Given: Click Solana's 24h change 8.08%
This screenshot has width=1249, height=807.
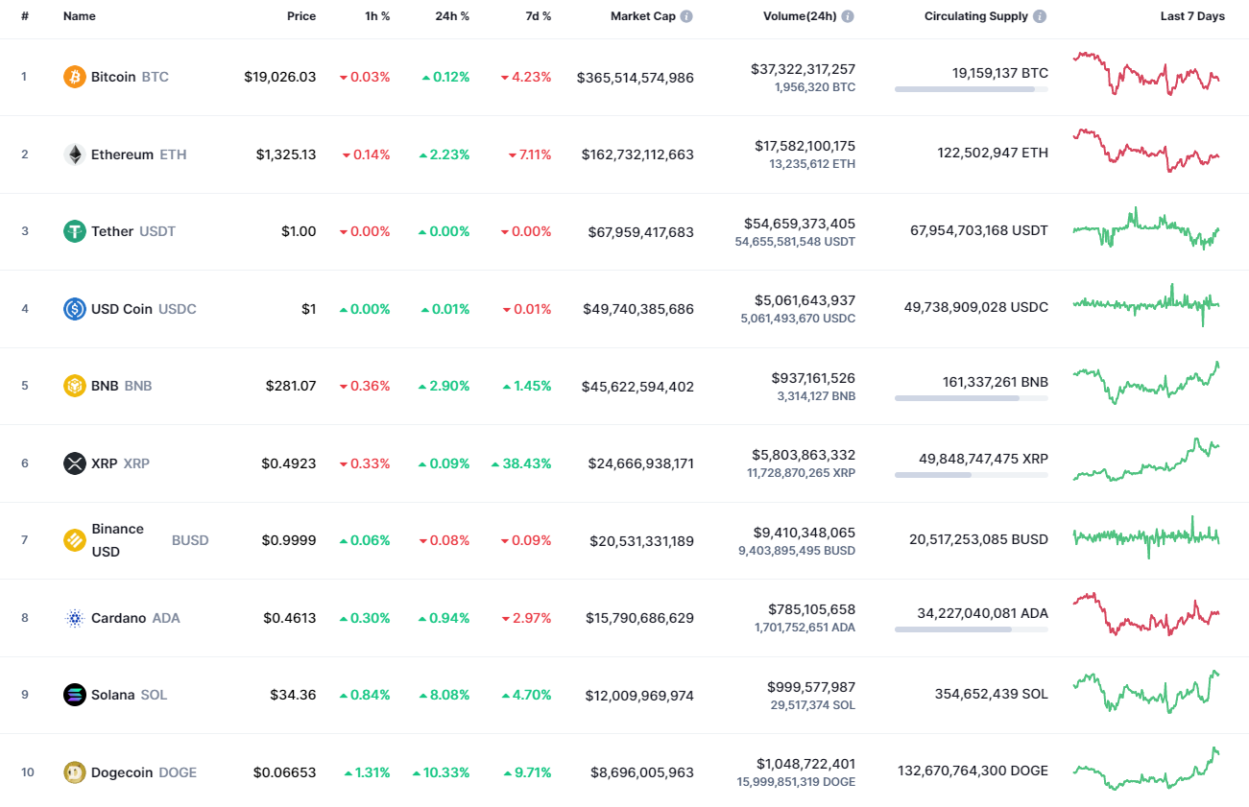Looking at the screenshot, I should click(444, 695).
